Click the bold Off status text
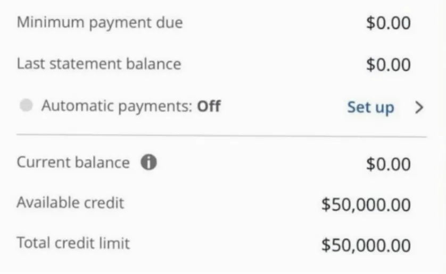This screenshot has width=446, height=274. point(209,106)
